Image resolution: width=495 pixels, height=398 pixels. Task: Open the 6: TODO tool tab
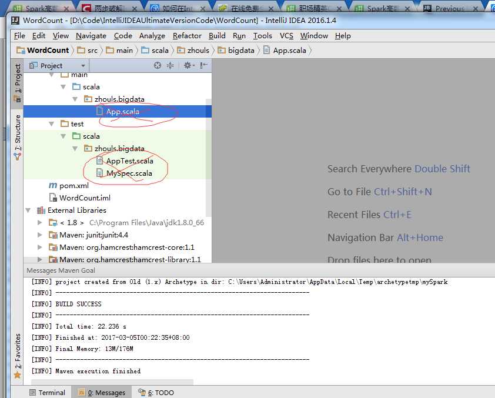click(x=156, y=392)
